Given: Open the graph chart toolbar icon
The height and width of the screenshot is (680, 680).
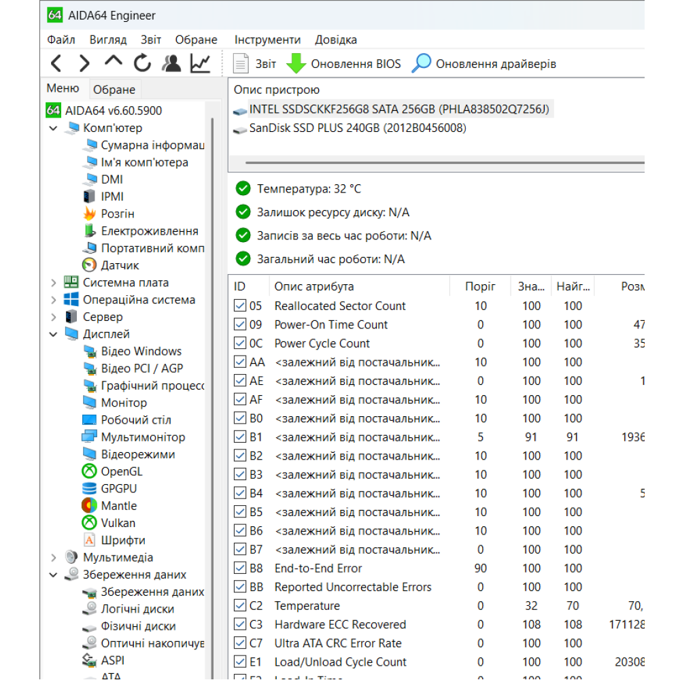Looking at the screenshot, I should click(200, 63).
